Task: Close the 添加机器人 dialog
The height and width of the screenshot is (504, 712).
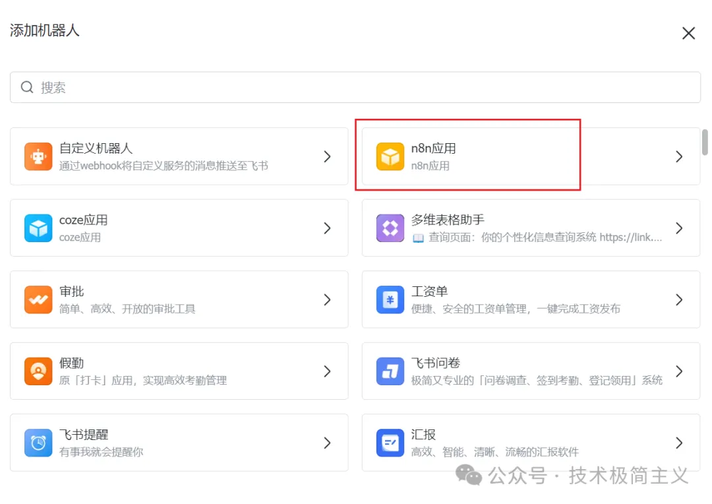Action: coord(688,33)
